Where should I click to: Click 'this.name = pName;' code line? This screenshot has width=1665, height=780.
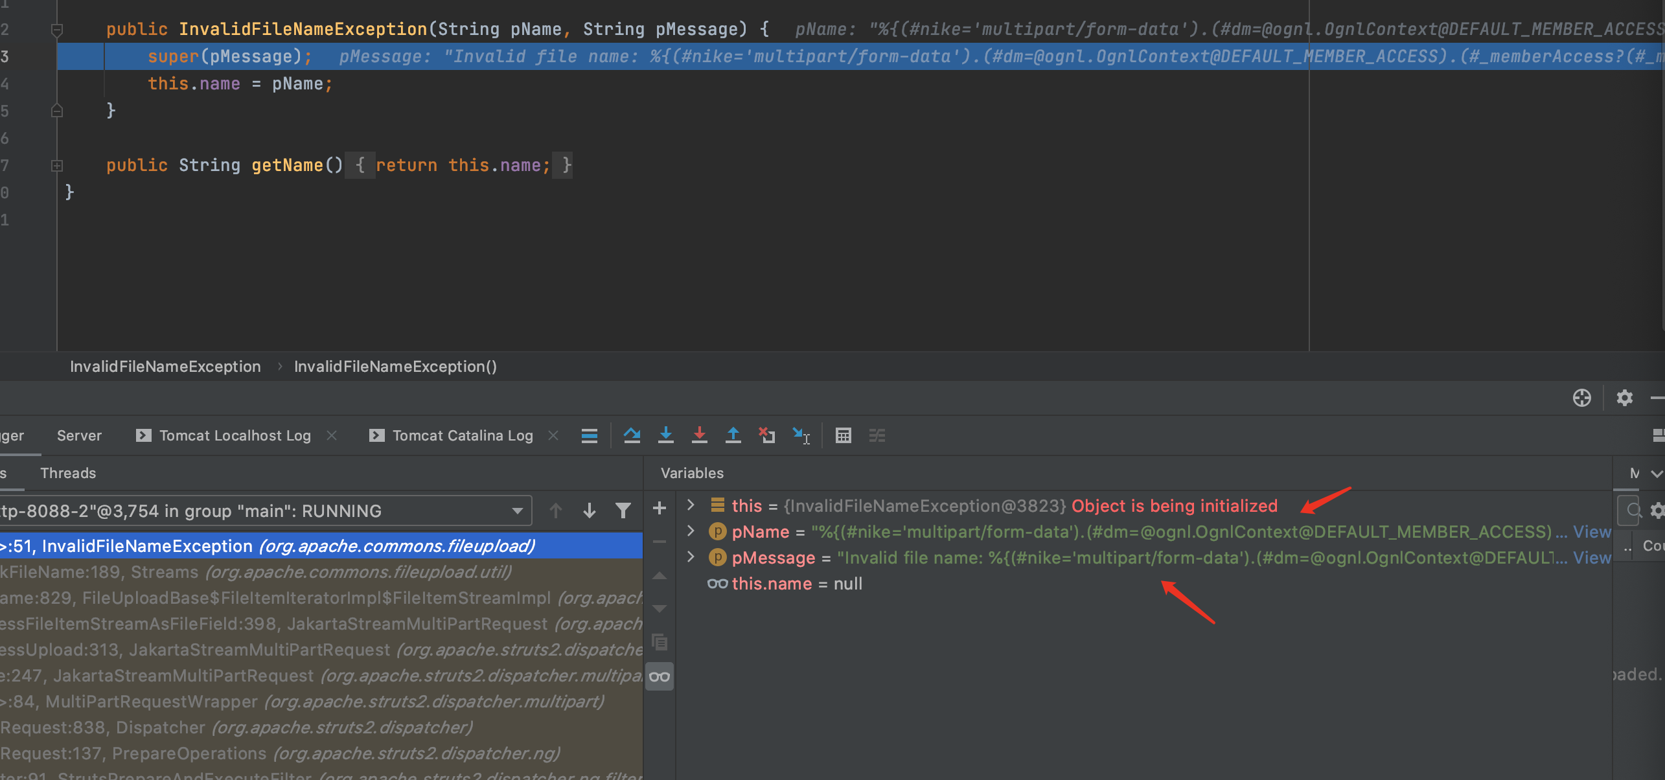click(x=240, y=84)
